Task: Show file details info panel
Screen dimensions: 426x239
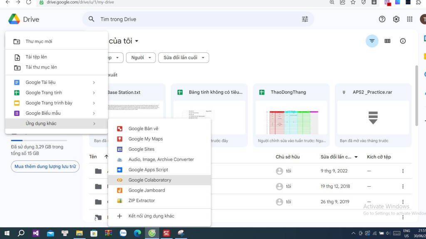Action: click(403, 41)
